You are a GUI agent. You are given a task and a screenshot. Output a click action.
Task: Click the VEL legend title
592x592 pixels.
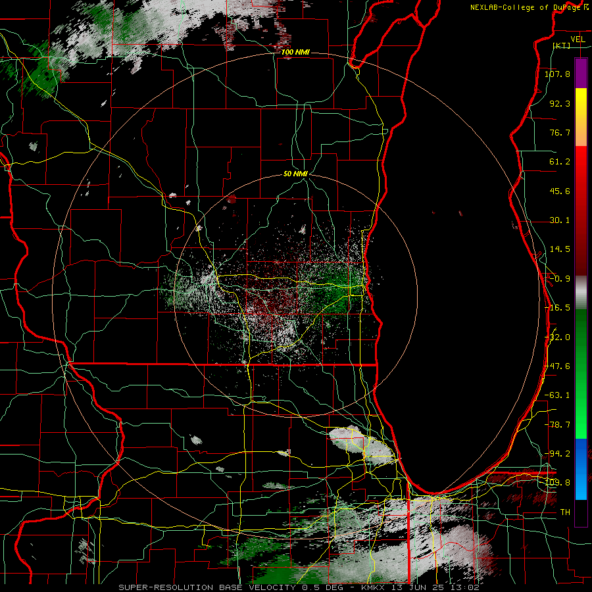578,39
